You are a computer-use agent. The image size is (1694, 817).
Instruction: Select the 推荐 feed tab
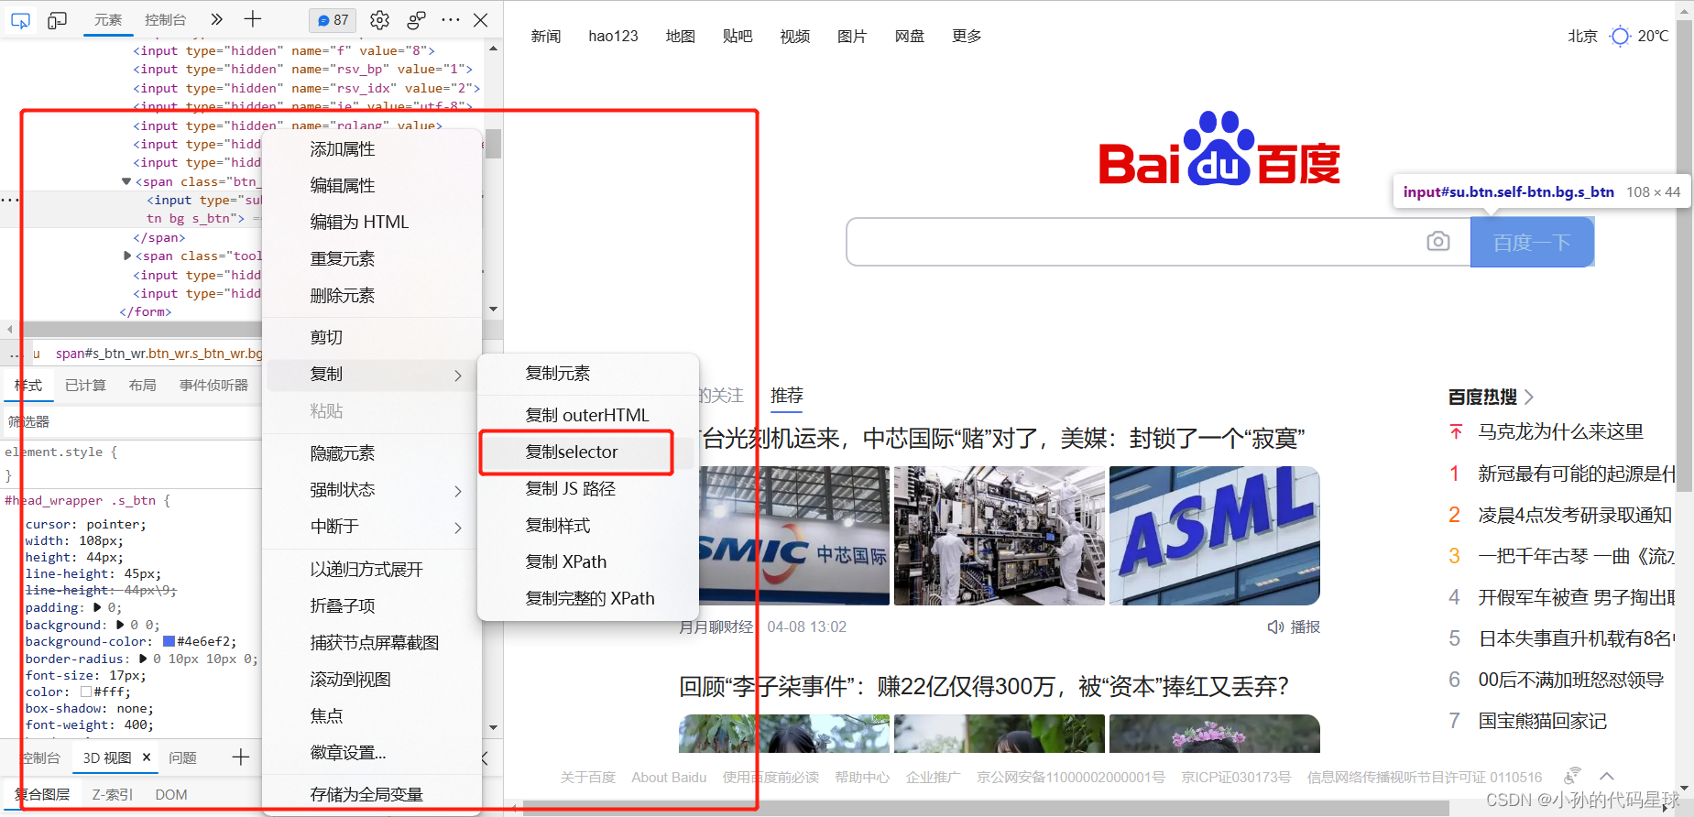[x=787, y=395]
